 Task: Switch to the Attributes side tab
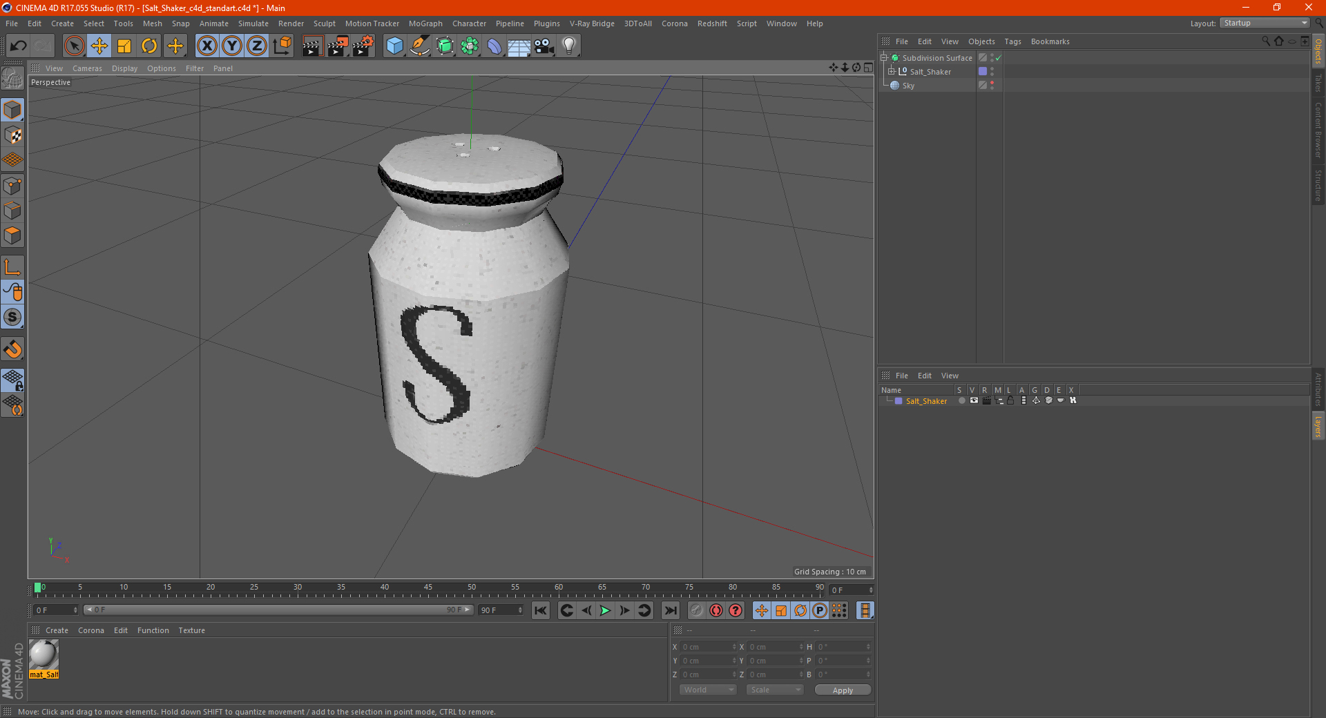[x=1318, y=389]
